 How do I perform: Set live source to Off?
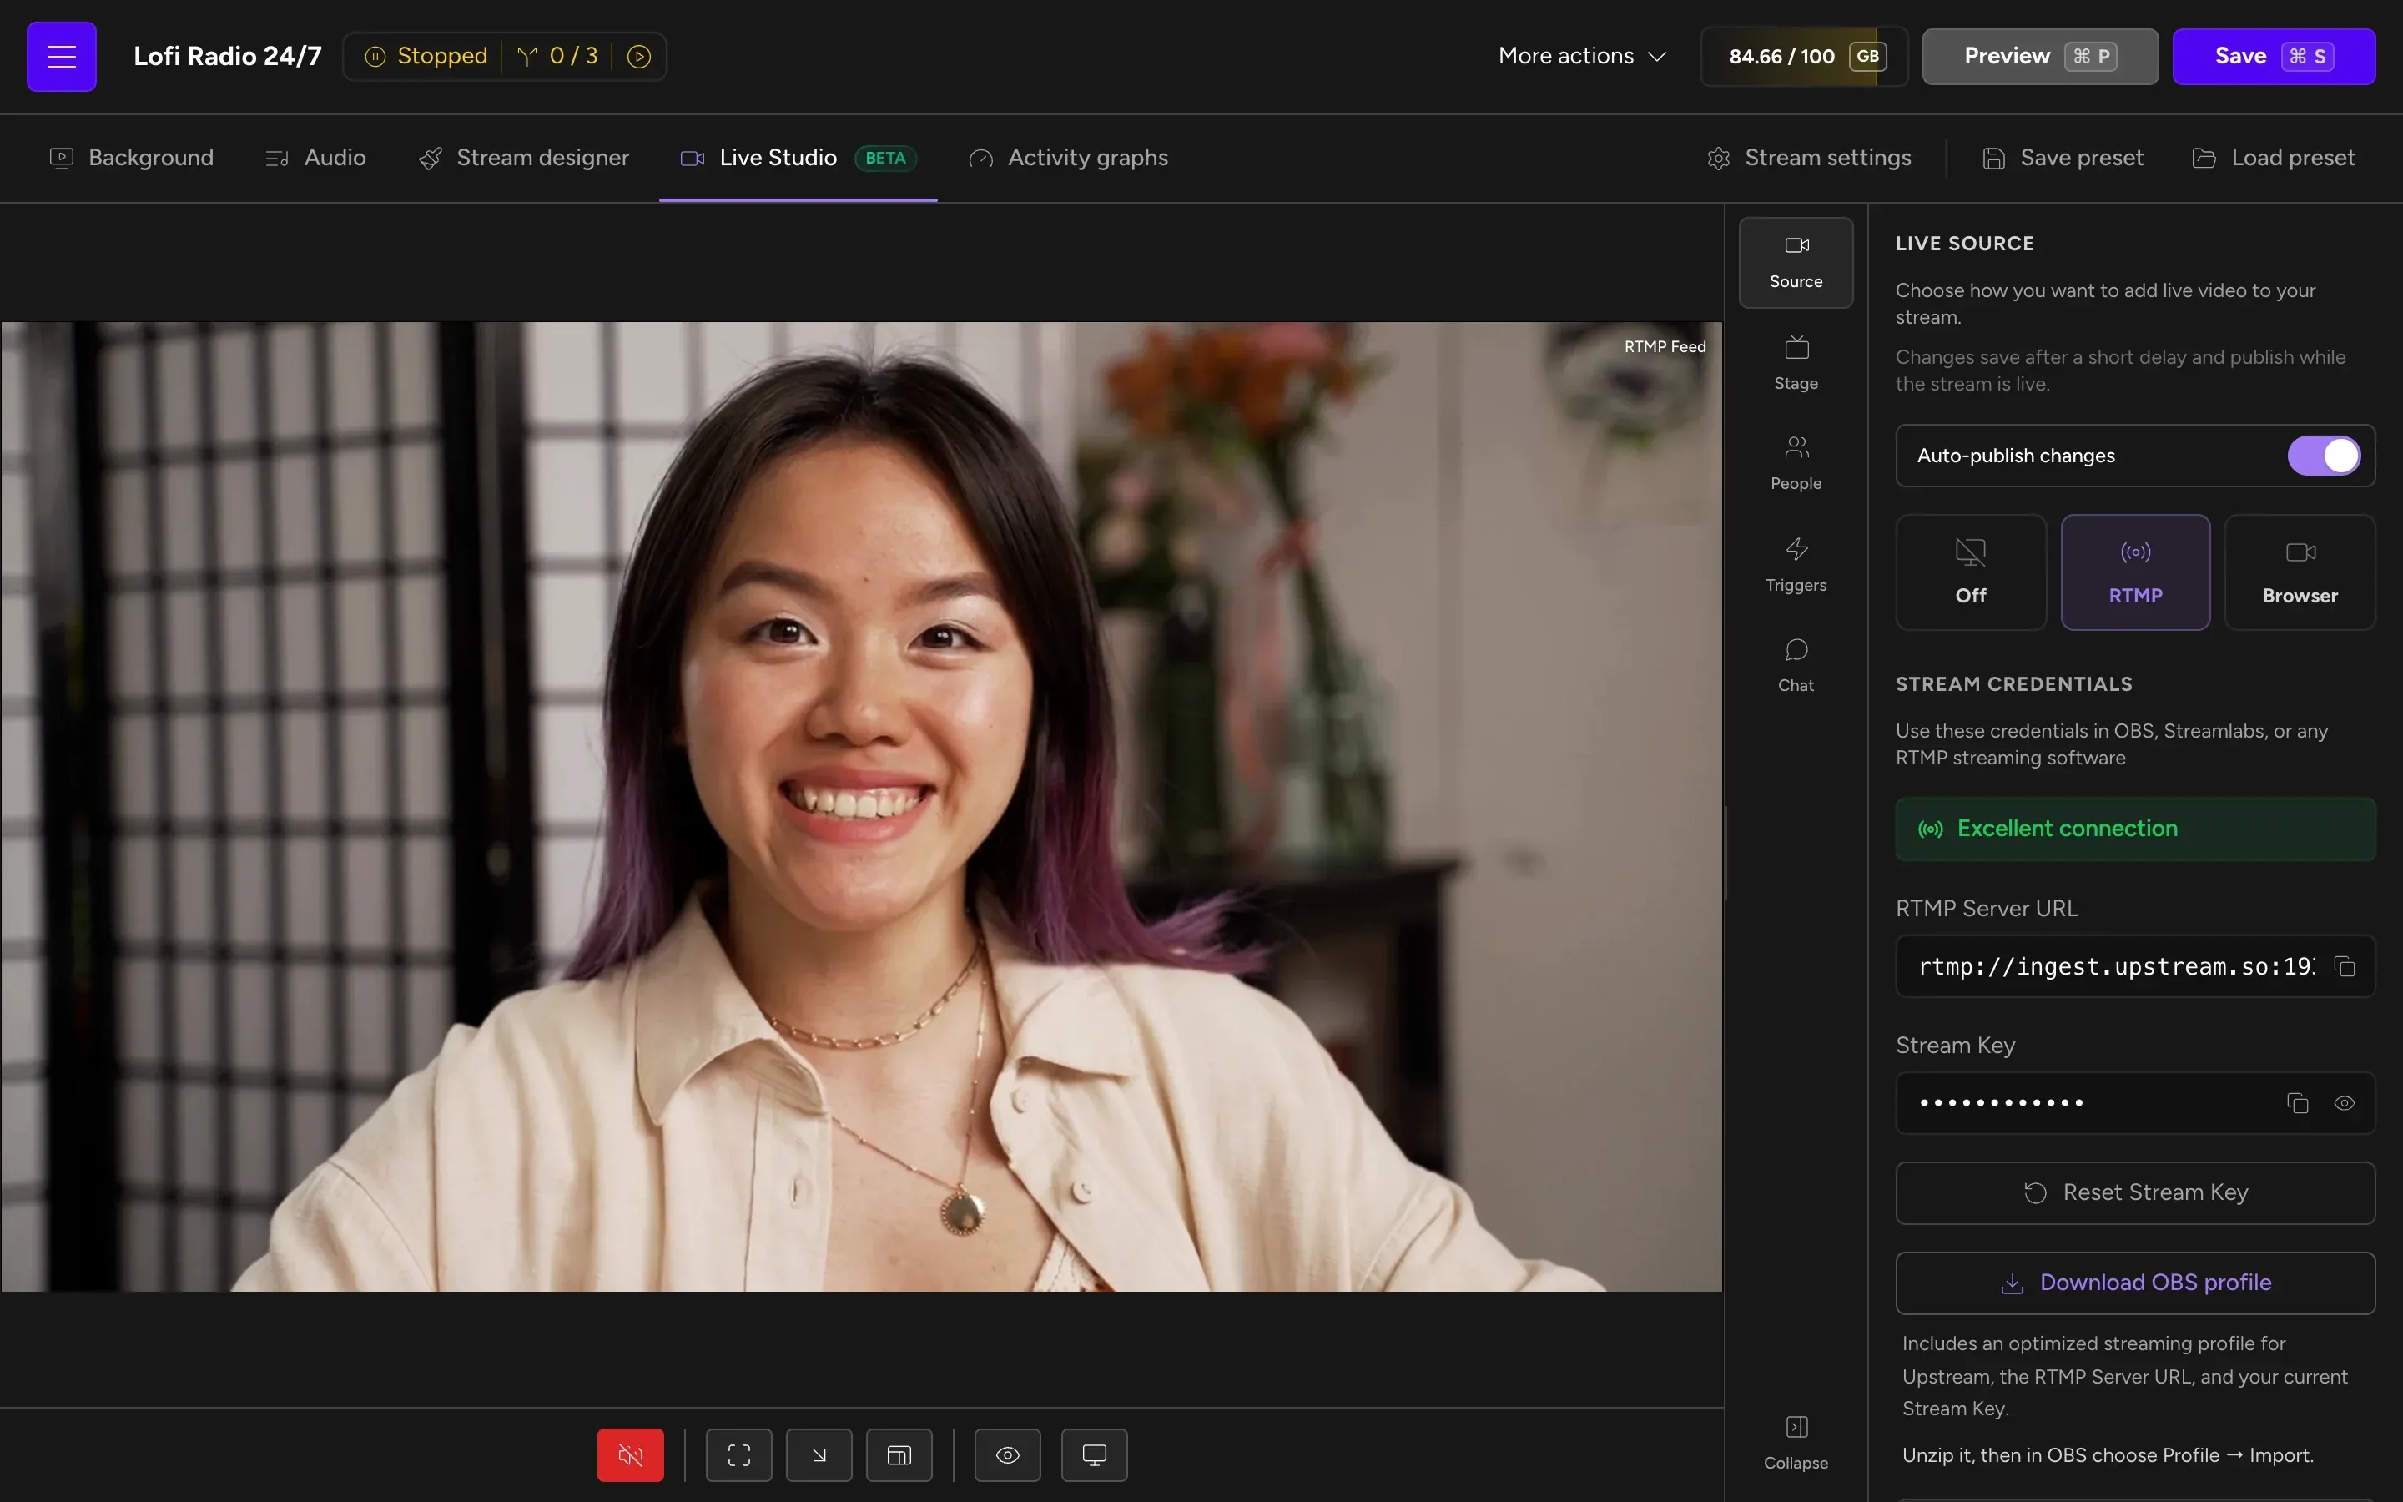[1970, 572]
